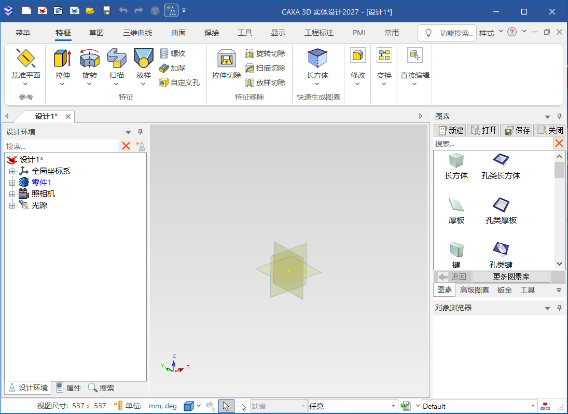Click the 保存 catalog button

516,130
